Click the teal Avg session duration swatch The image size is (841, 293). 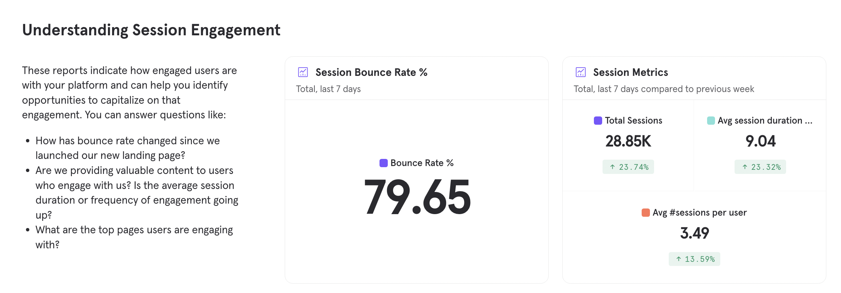tap(711, 121)
